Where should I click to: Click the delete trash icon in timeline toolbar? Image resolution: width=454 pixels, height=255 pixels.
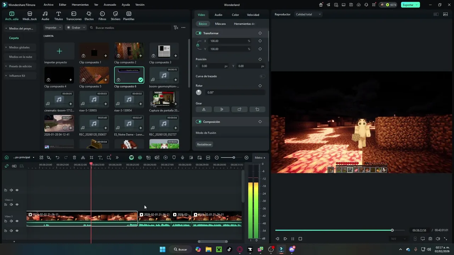(x=74, y=158)
